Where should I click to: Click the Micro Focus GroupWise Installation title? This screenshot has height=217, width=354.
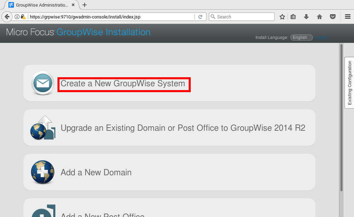tap(78, 32)
